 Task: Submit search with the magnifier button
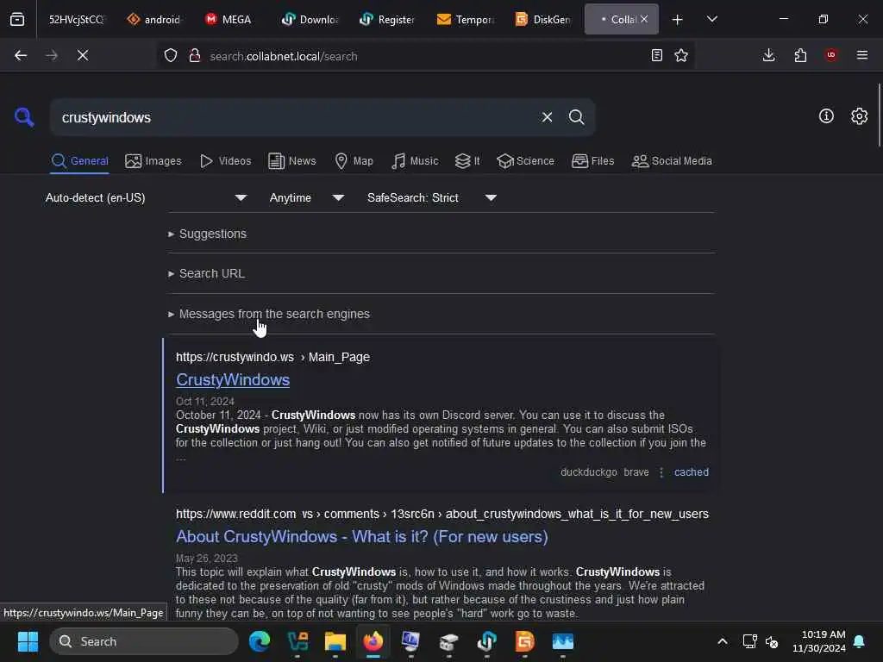576,117
